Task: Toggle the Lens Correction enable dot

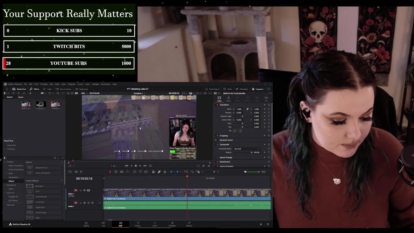Action: coord(217,166)
